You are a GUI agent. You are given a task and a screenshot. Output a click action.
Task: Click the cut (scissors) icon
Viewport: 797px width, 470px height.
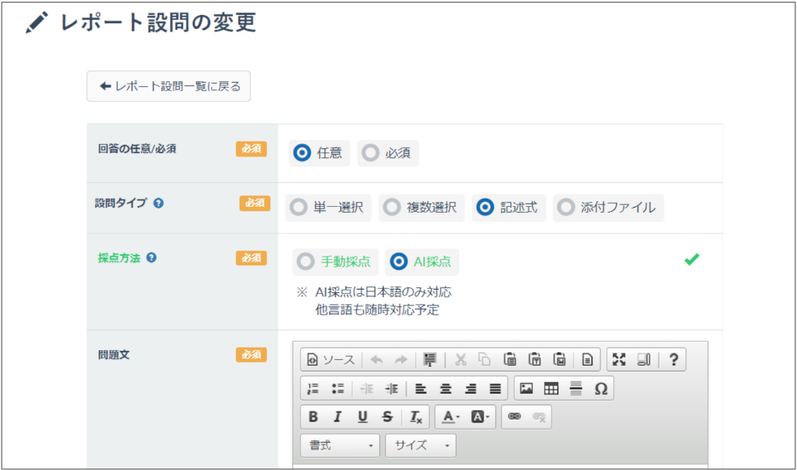click(x=461, y=360)
